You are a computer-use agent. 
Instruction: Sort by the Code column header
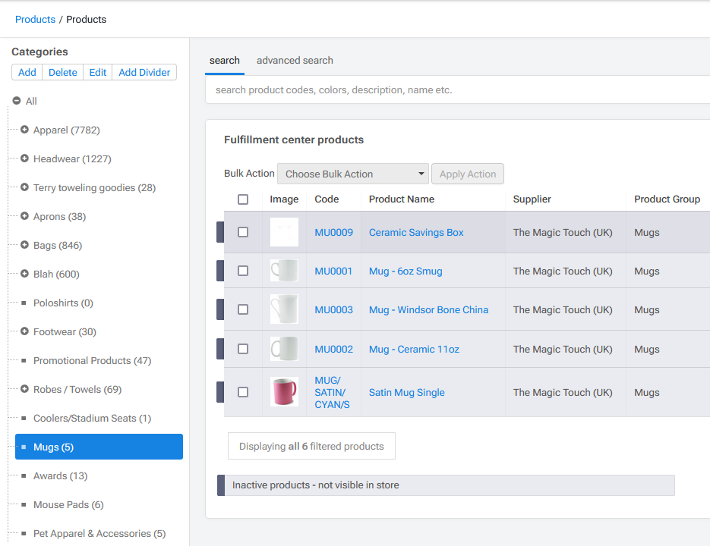[x=327, y=199]
